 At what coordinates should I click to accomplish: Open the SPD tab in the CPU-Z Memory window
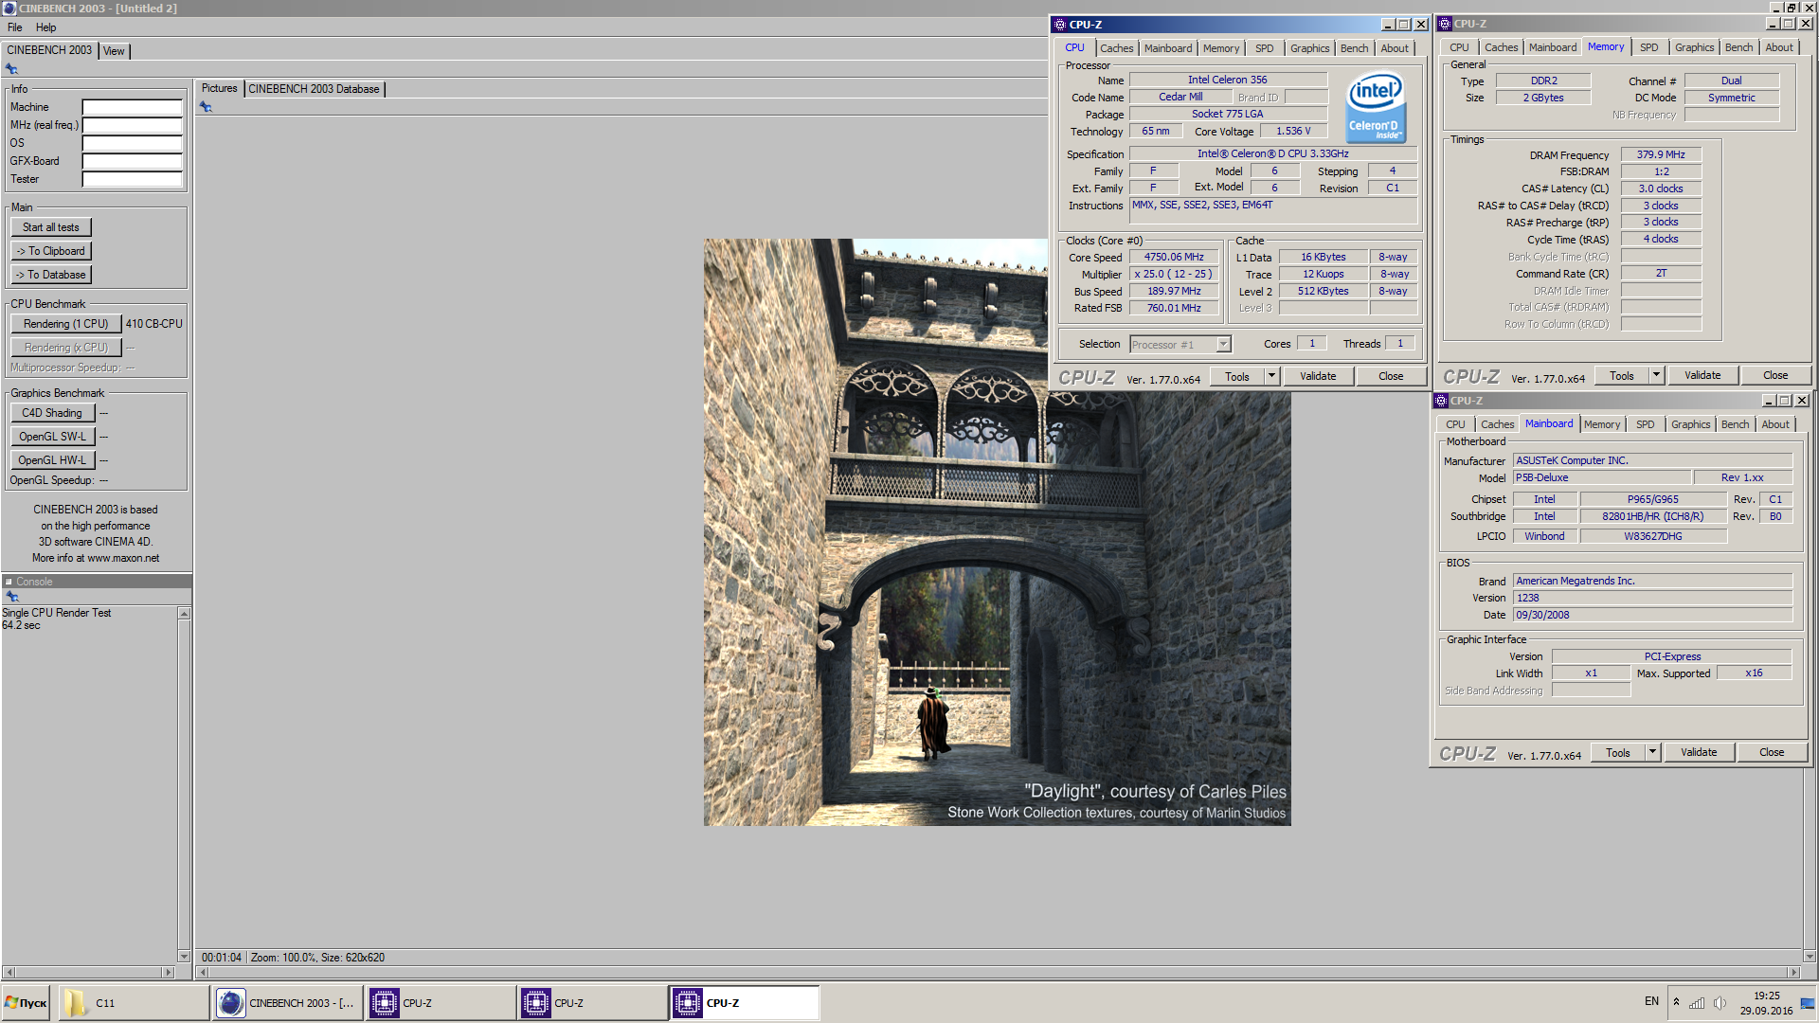tap(1648, 47)
